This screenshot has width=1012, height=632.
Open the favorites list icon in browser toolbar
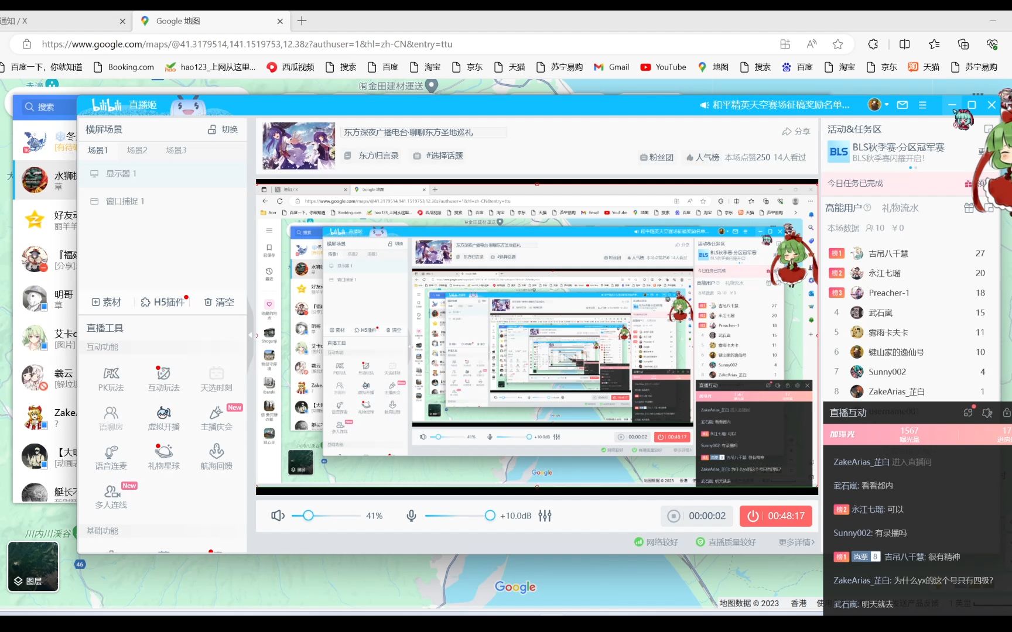coord(934,44)
